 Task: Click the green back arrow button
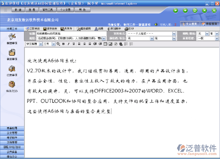(176, 10)
